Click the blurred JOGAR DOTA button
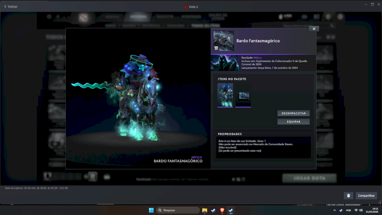This screenshot has height=215, width=382. tap(309, 178)
